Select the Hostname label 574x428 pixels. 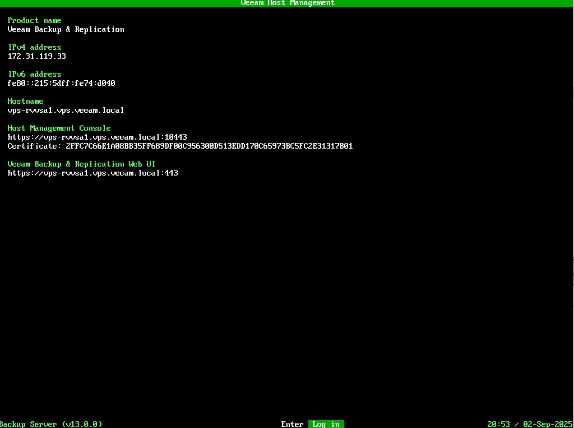pyautogui.click(x=25, y=101)
